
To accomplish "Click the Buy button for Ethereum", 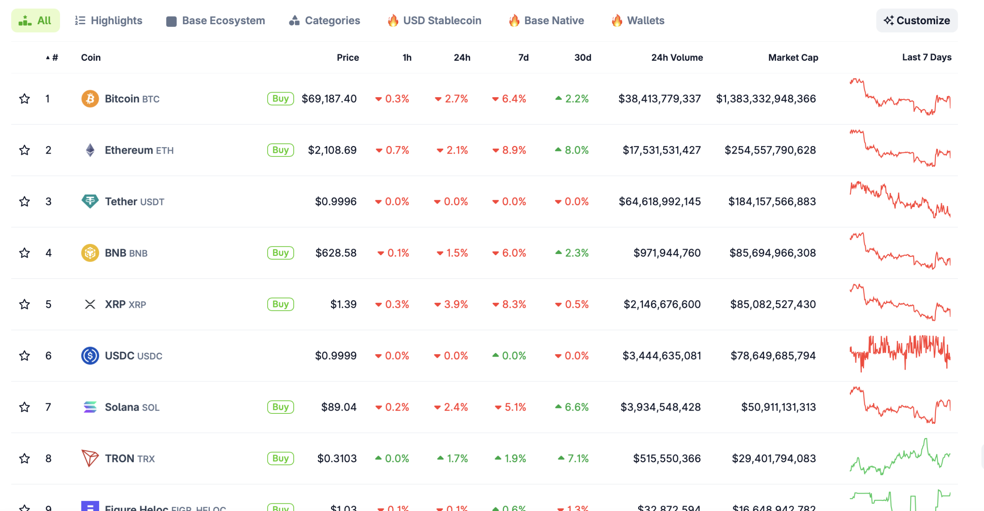I will click(280, 150).
